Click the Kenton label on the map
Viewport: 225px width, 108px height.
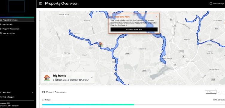(92, 48)
